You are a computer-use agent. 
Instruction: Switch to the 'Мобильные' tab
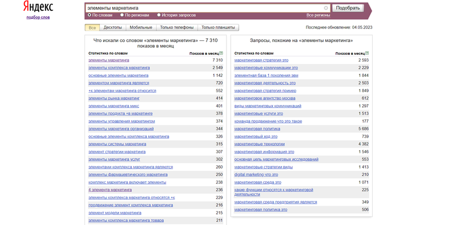click(x=141, y=28)
